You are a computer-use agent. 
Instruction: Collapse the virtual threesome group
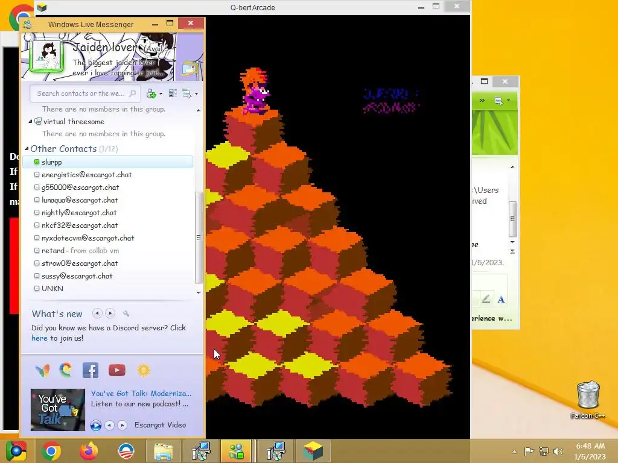pos(30,122)
